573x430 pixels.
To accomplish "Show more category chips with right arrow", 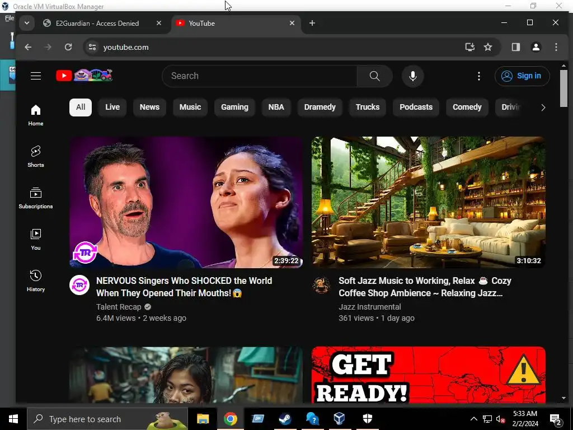I will point(543,107).
